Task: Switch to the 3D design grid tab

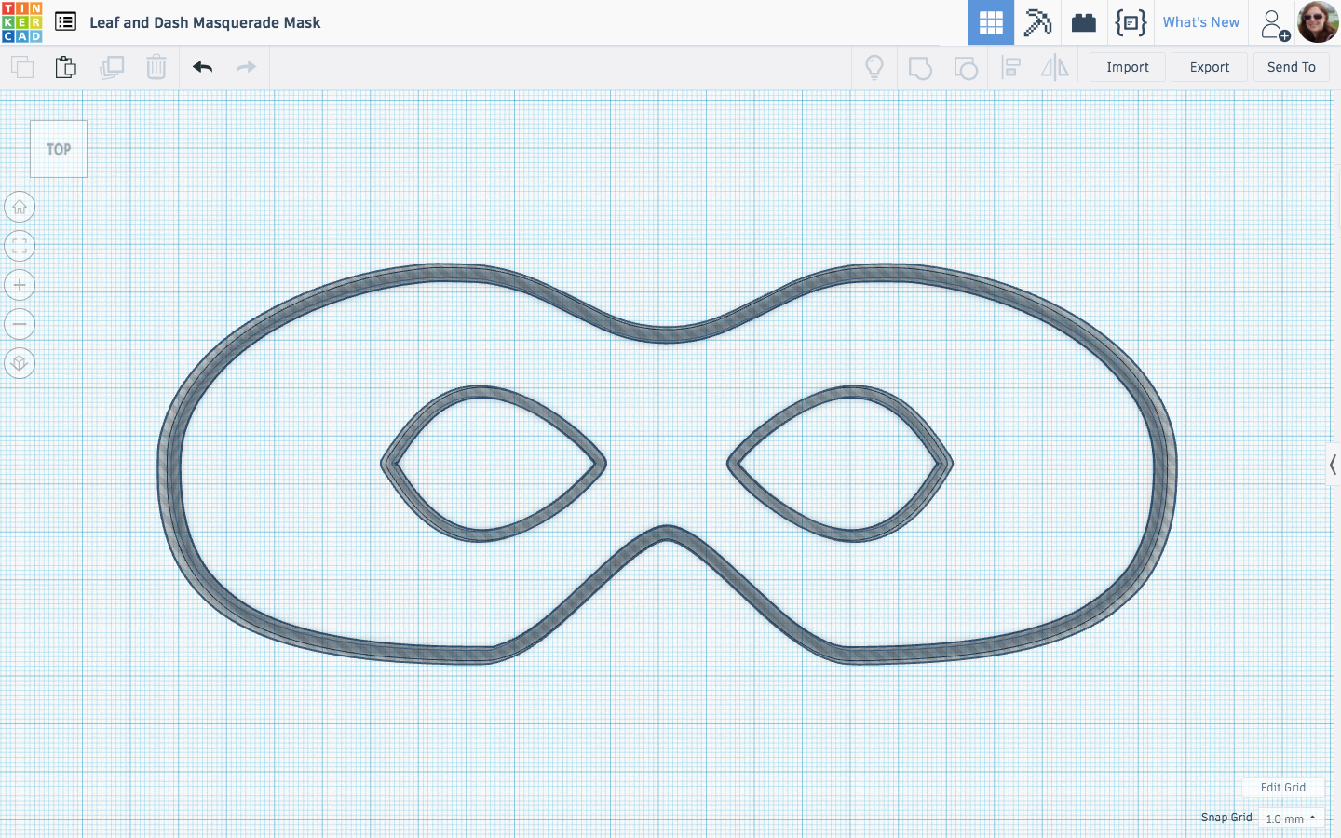Action: point(991,22)
